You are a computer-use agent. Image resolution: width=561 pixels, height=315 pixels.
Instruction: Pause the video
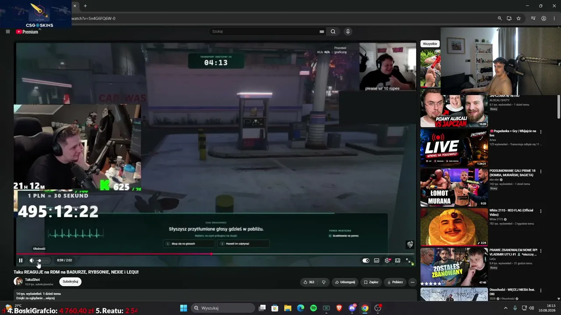pyautogui.click(x=21, y=260)
